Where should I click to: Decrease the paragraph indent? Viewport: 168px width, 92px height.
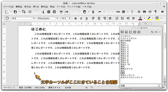point(128,18)
